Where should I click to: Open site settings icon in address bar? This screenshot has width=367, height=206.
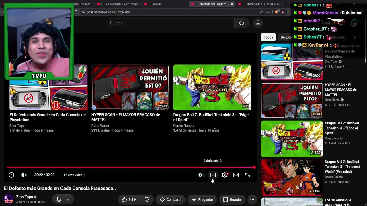coord(83,12)
